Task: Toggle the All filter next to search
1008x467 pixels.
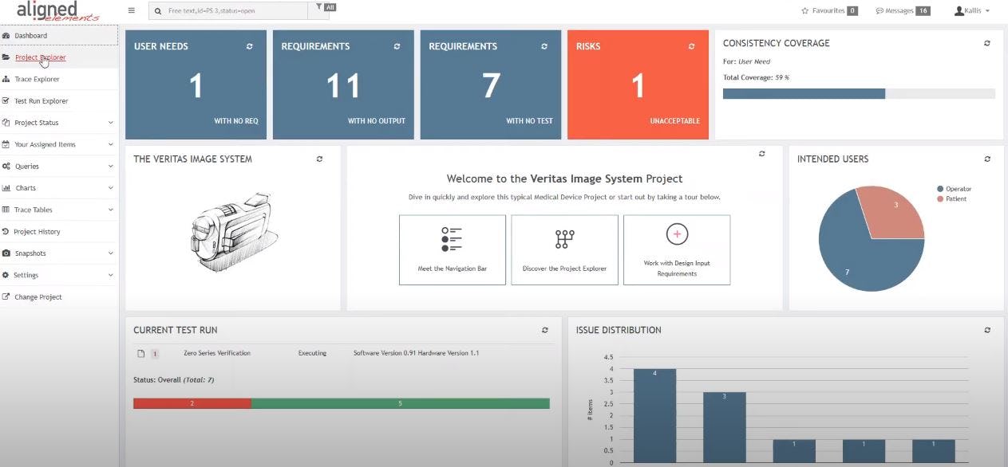Action: click(326, 6)
